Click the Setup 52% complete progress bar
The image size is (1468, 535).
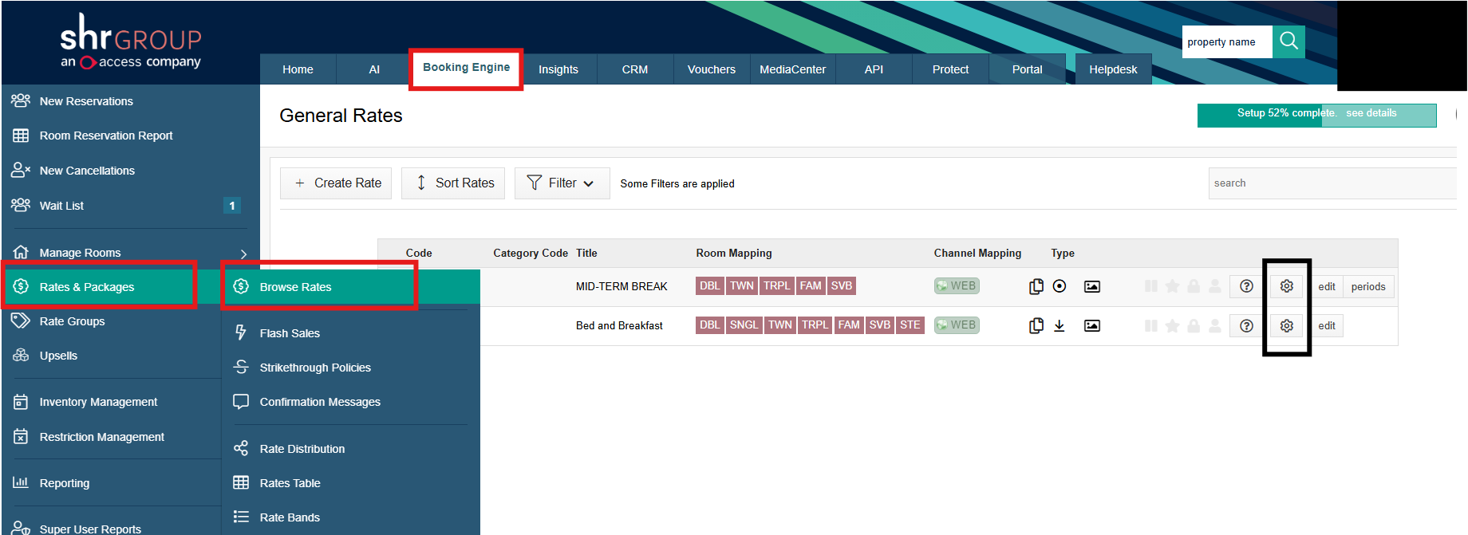[1316, 116]
